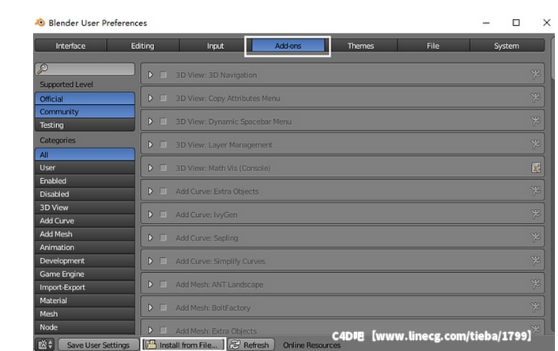Expand the Simplify Curves details
This screenshot has height=351, width=558.
(150, 261)
